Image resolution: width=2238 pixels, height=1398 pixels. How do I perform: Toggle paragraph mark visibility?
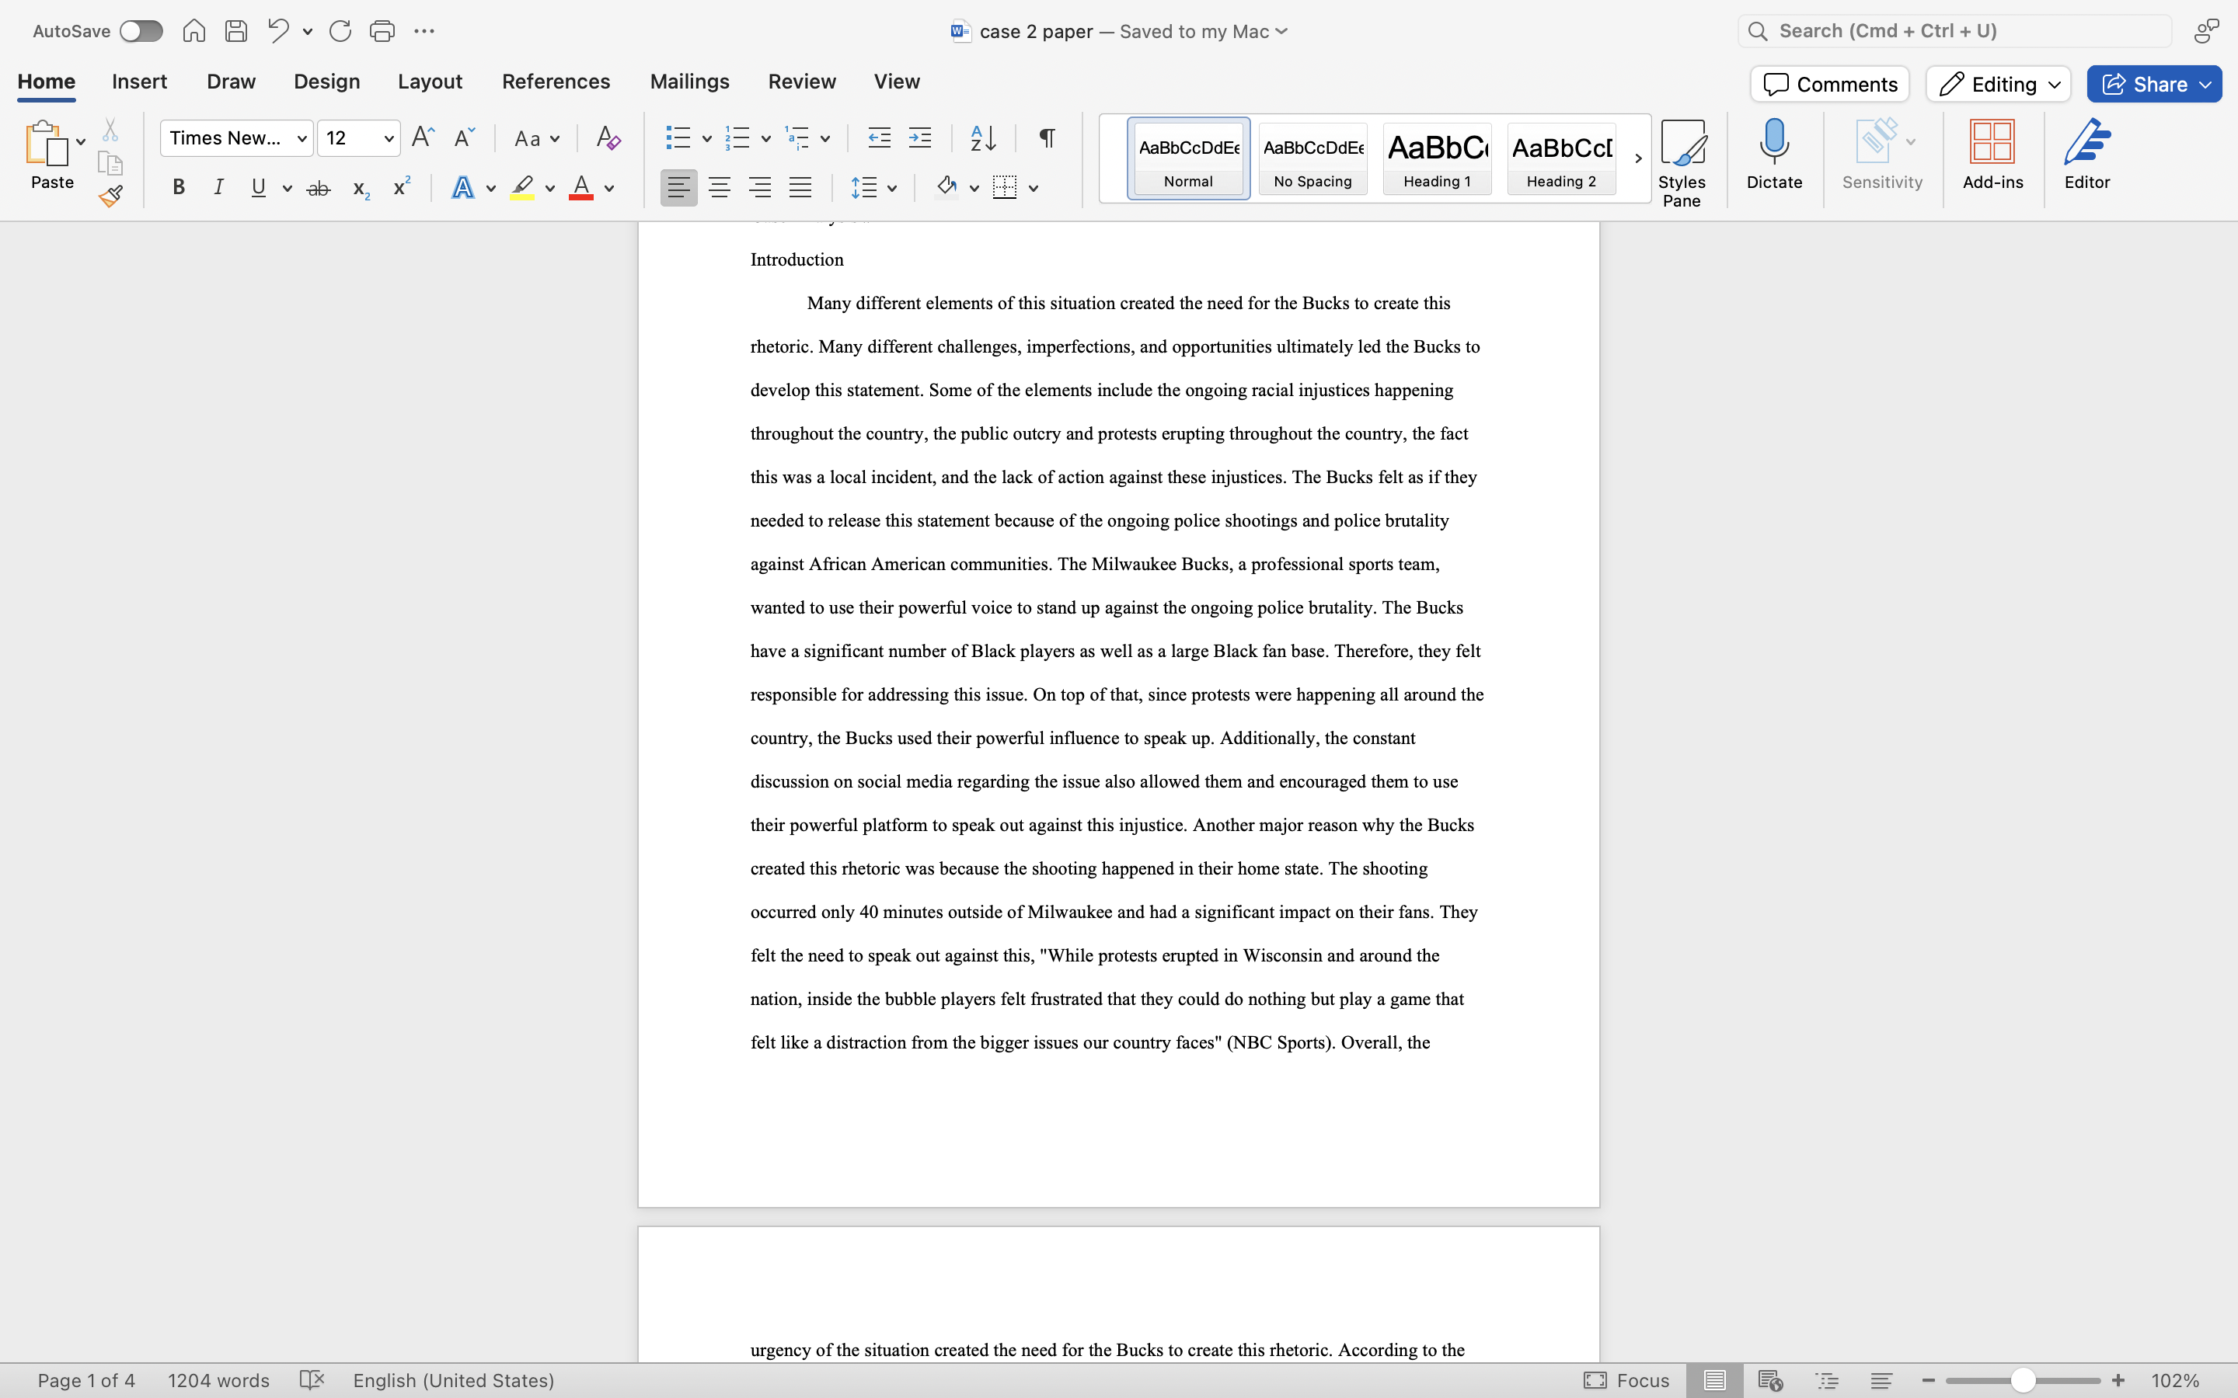(1045, 137)
